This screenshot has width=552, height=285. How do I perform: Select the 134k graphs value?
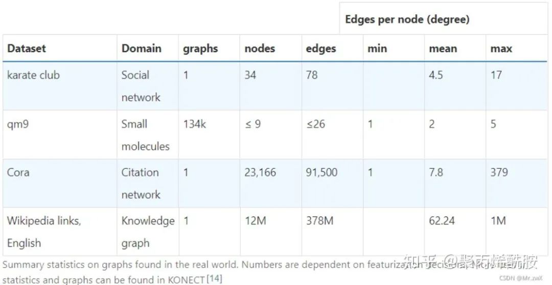[x=194, y=124]
